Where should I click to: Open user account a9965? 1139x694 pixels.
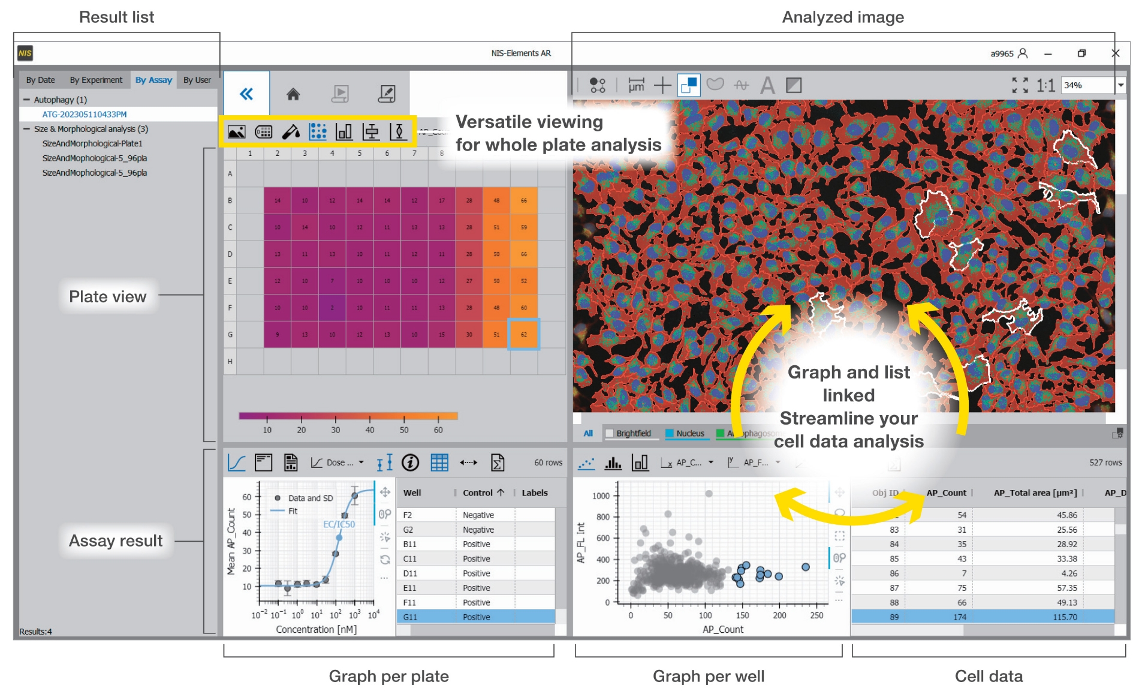(1009, 53)
